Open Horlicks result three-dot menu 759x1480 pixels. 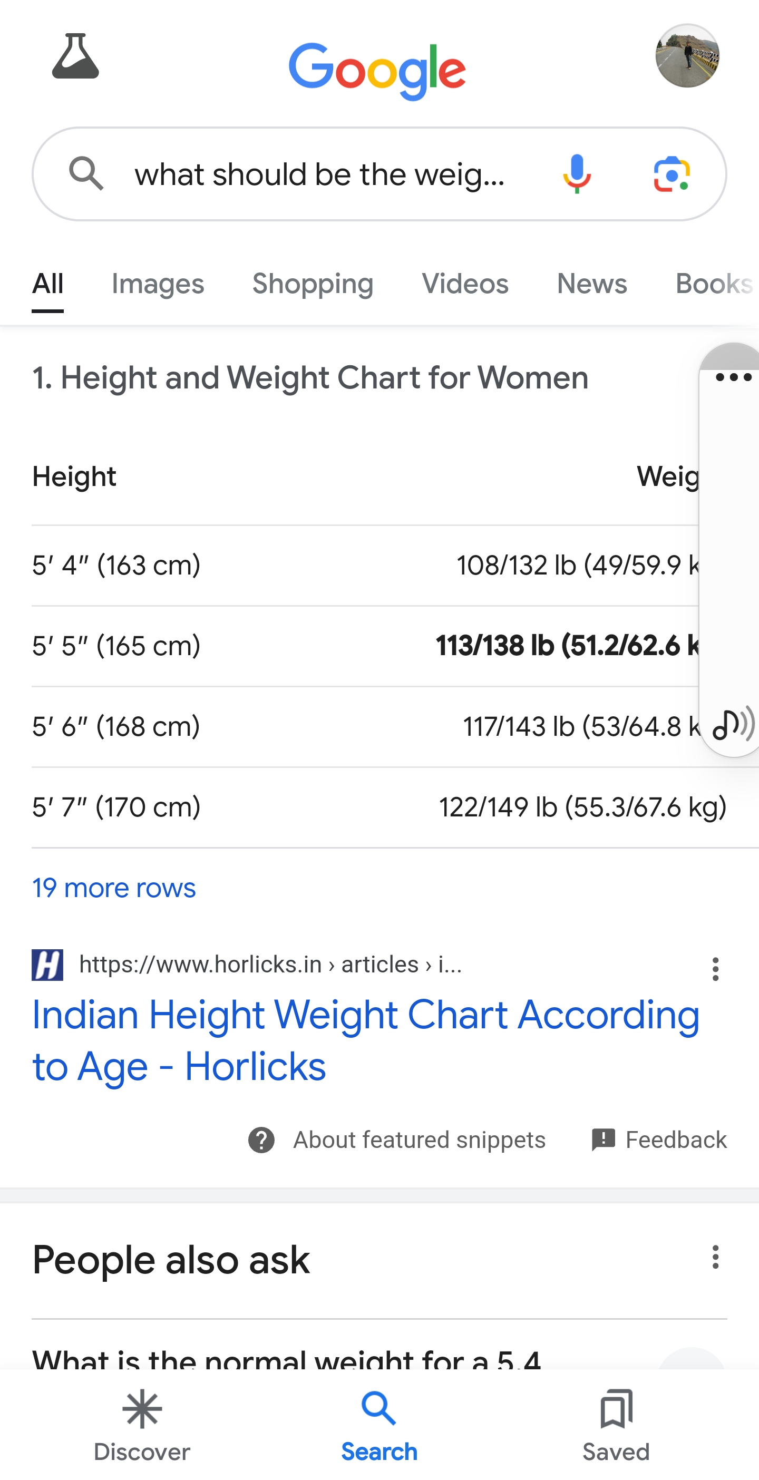[715, 969]
